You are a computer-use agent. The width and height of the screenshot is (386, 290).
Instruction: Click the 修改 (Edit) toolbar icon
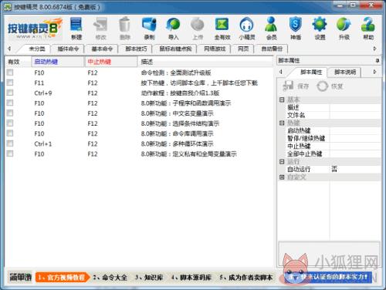click(100, 29)
